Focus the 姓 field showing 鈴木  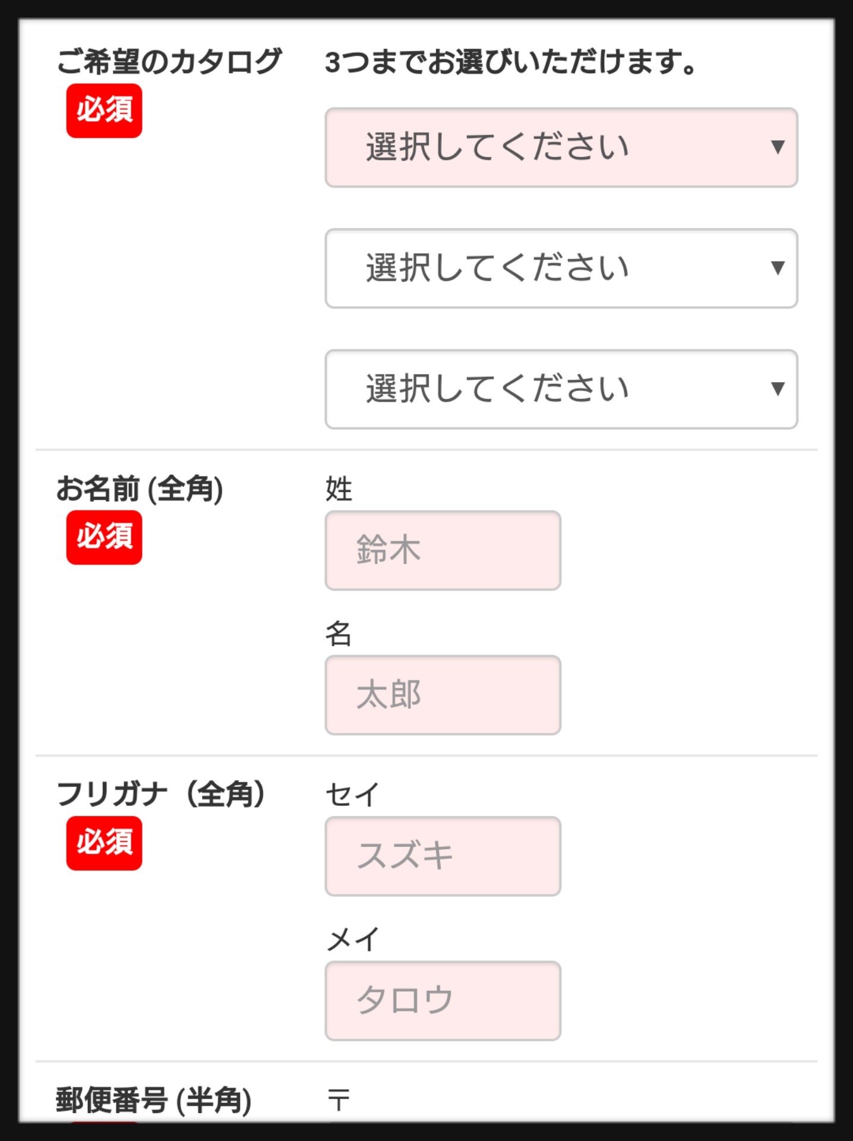pyautogui.click(x=443, y=550)
